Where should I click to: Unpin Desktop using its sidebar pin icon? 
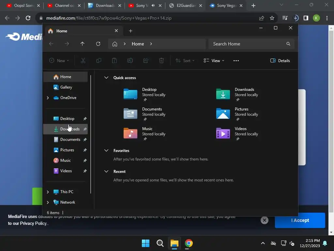point(85,118)
